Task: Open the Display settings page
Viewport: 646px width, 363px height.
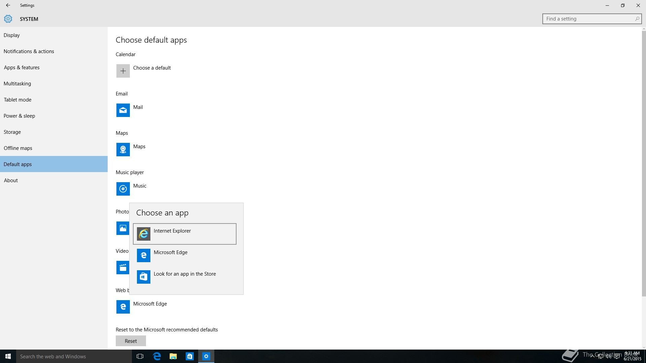Action: pyautogui.click(x=54, y=35)
